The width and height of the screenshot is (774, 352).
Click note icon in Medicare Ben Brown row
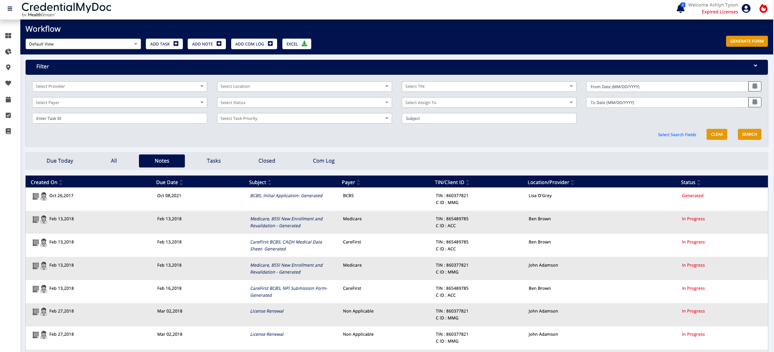click(x=36, y=219)
